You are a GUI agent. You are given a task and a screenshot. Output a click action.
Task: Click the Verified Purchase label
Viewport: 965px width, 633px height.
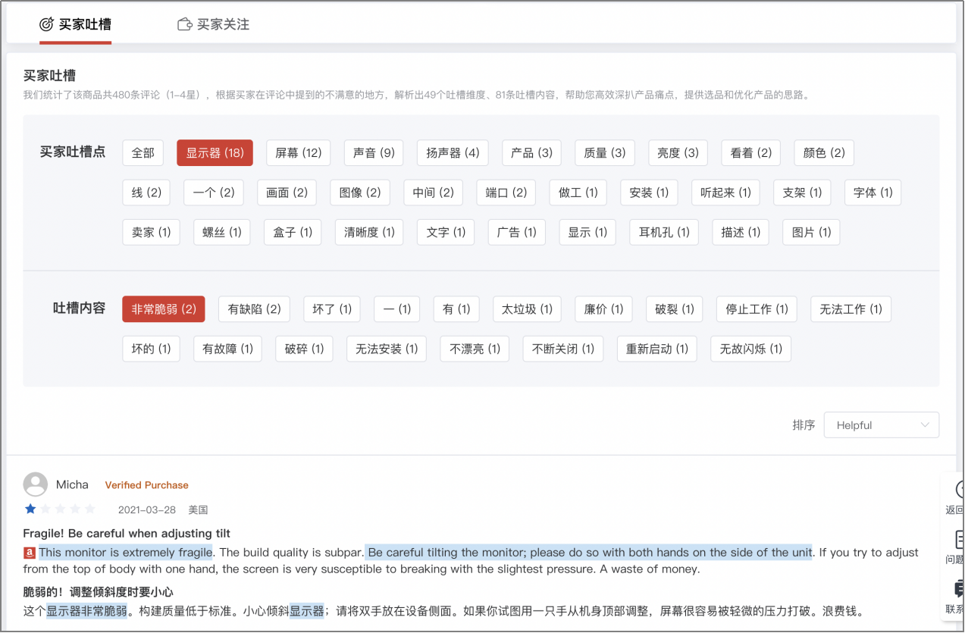pyautogui.click(x=146, y=484)
